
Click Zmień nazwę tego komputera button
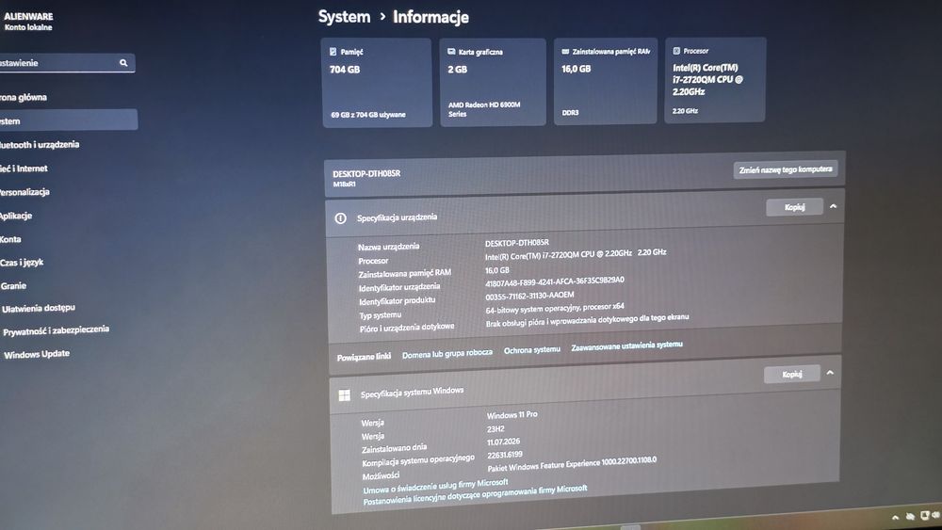[x=786, y=169]
